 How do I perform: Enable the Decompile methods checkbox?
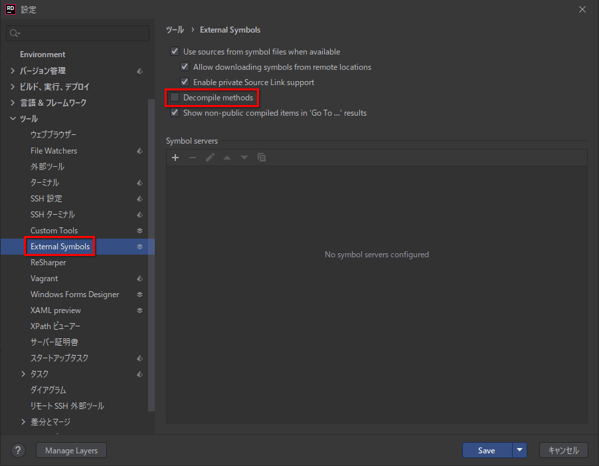[175, 98]
